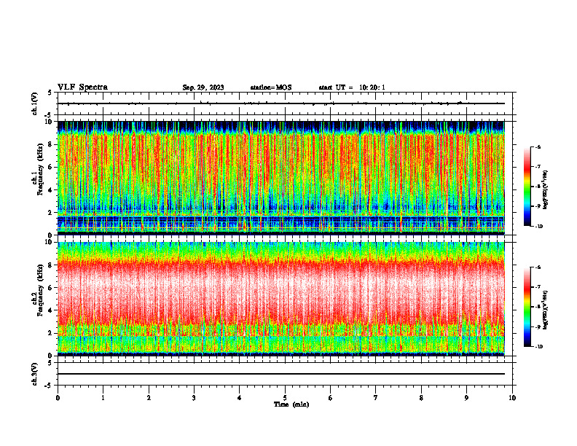The height and width of the screenshot is (446, 577).
Task: Click the date "Sep. 29, 2023" in header
Action: 203,87
